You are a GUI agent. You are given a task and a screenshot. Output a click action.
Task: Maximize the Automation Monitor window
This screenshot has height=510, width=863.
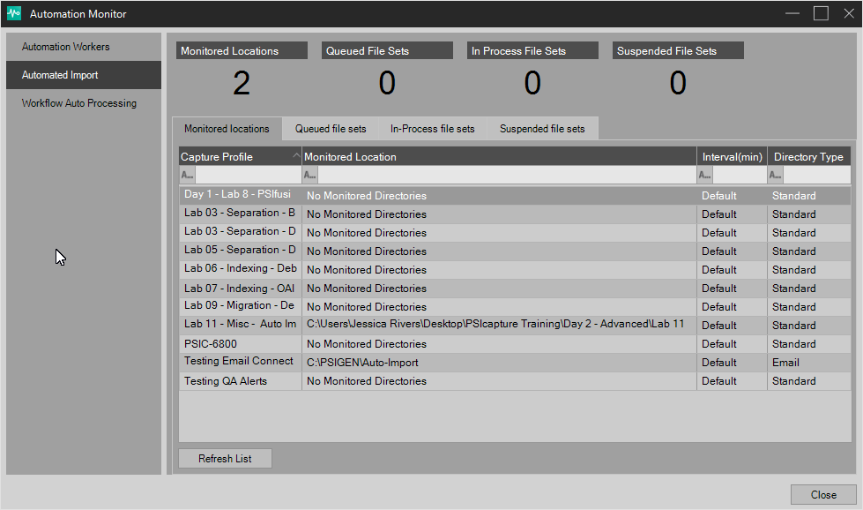pos(821,13)
